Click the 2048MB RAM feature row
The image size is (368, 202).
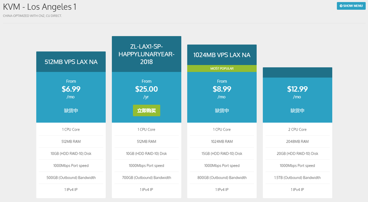click(297, 142)
